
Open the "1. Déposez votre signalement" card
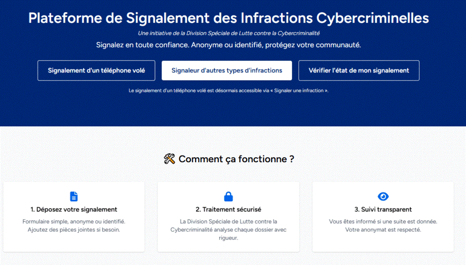(x=73, y=216)
